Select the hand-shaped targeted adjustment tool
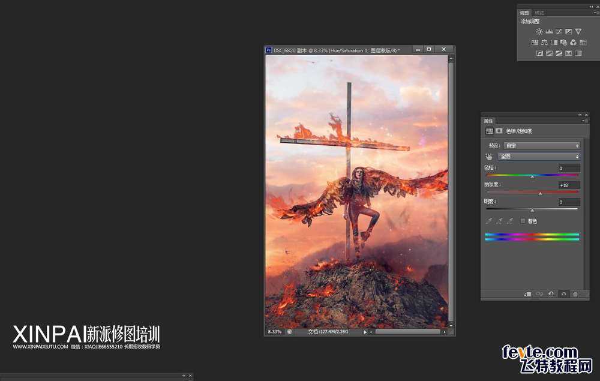Screen dimensions: 600x381 (488, 157)
